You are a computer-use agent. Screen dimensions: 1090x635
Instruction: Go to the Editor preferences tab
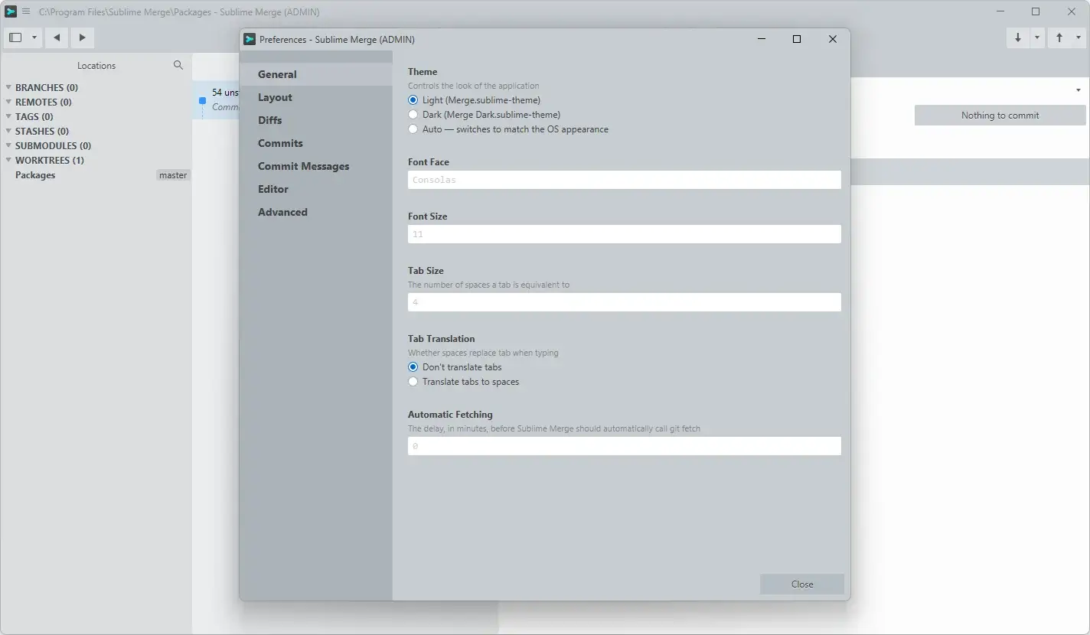[x=315, y=189]
